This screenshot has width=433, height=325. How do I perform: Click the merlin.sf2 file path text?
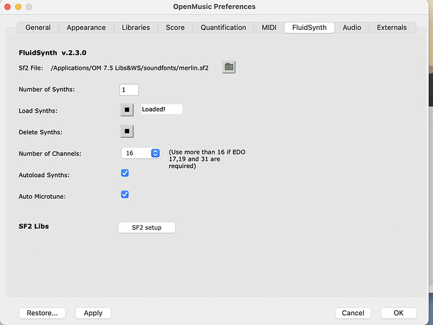coord(130,68)
